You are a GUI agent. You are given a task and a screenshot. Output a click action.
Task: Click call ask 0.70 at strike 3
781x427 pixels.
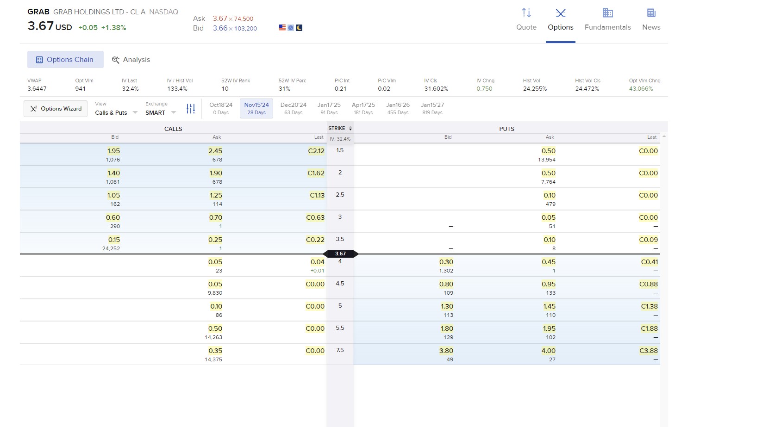point(216,217)
